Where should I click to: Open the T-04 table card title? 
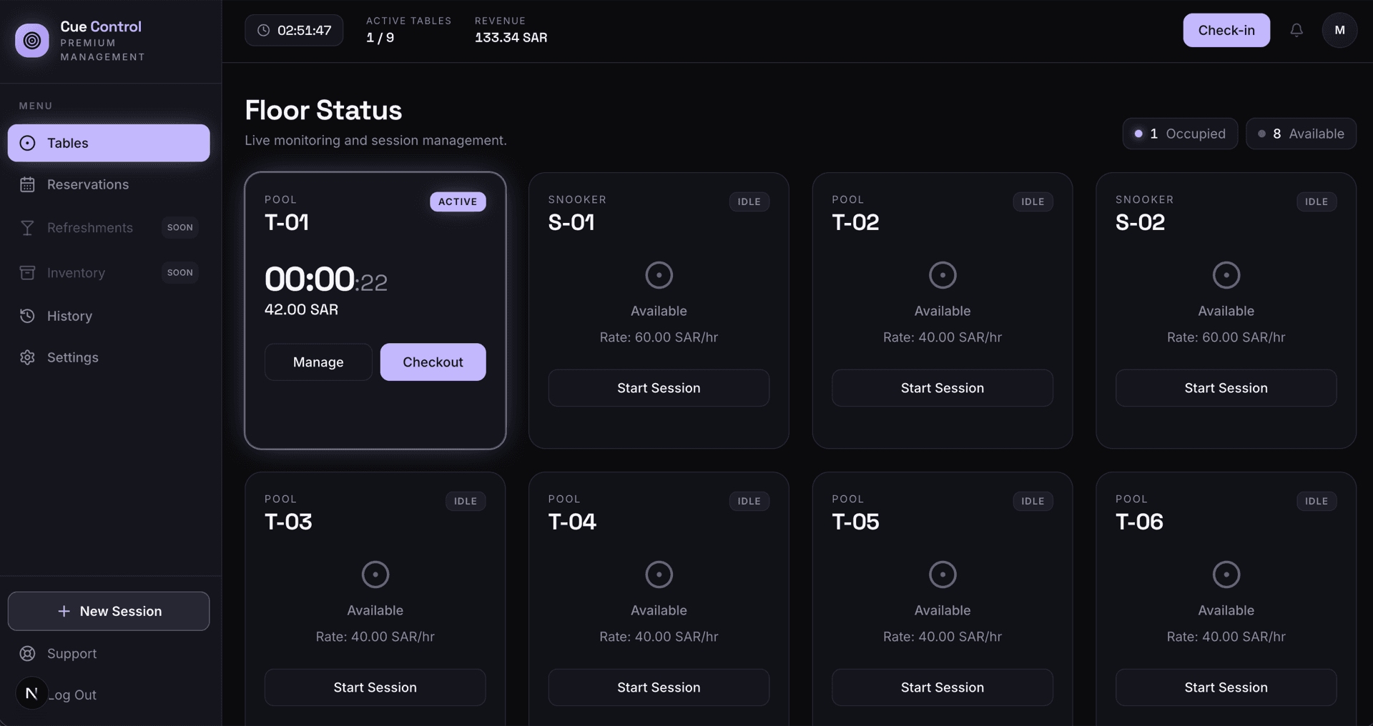coord(572,522)
